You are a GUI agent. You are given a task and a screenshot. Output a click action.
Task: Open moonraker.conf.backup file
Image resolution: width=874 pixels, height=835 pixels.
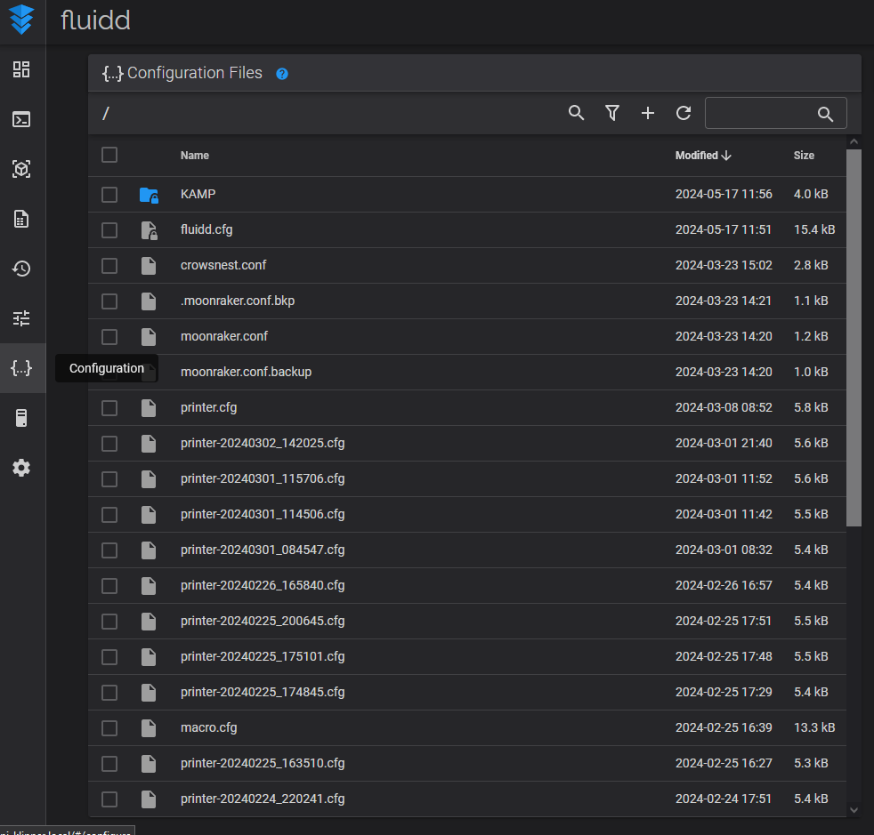246,372
